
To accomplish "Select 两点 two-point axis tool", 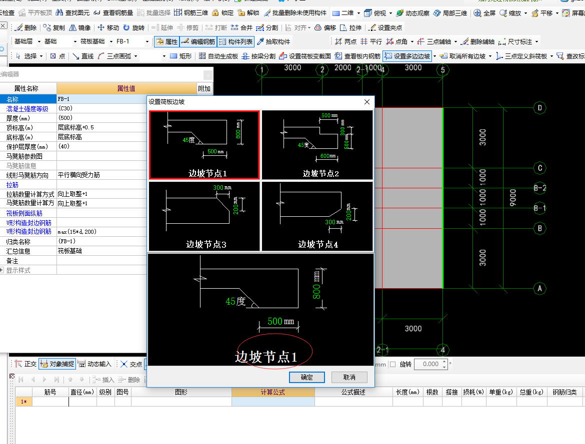I will pos(345,41).
